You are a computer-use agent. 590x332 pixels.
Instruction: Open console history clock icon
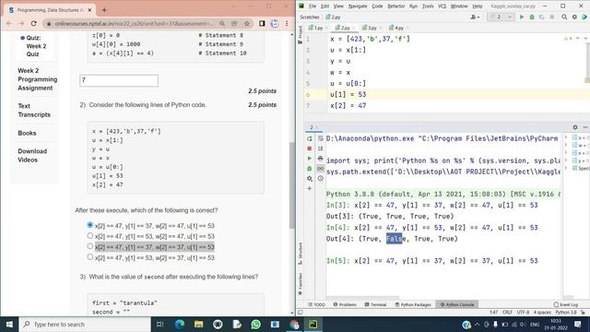click(320, 178)
